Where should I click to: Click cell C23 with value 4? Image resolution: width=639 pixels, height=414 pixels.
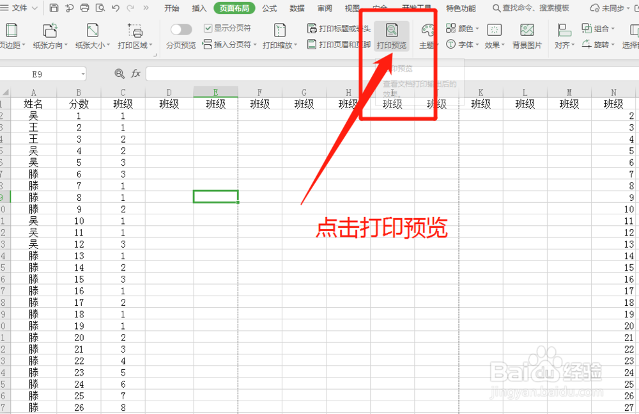tap(123, 361)
